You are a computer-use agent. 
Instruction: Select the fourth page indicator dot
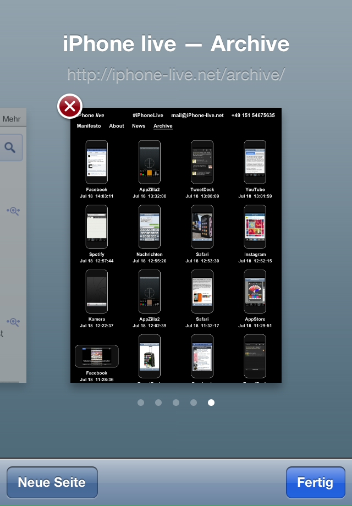[194, 403]
